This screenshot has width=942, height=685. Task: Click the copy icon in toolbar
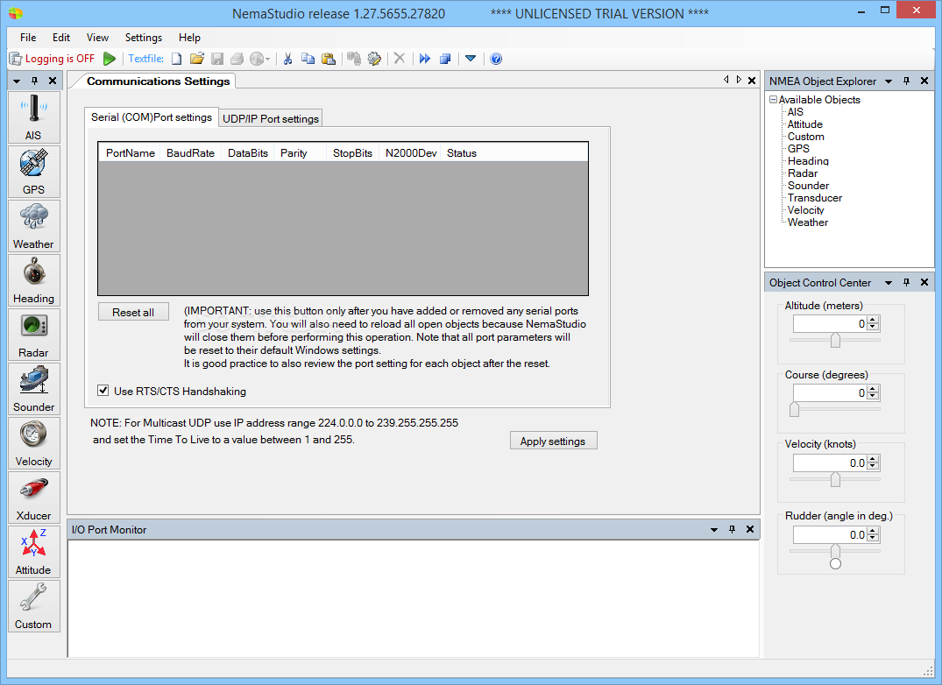pyautogui.click(x=308, y=59)
